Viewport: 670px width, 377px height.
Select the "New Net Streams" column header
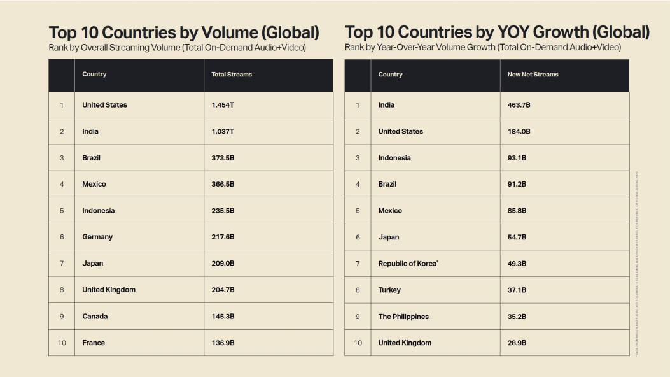pos(533,75)
